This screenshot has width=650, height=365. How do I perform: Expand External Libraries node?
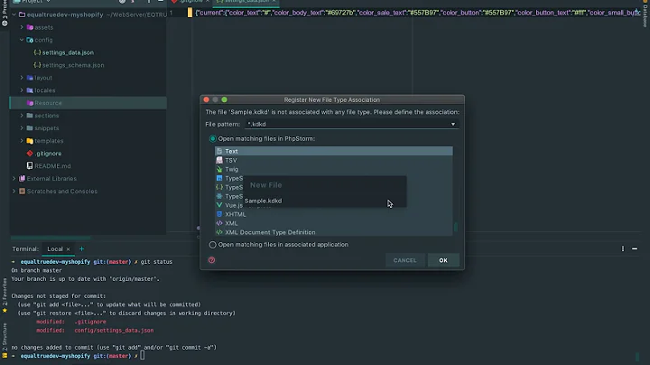click(14, 178)
